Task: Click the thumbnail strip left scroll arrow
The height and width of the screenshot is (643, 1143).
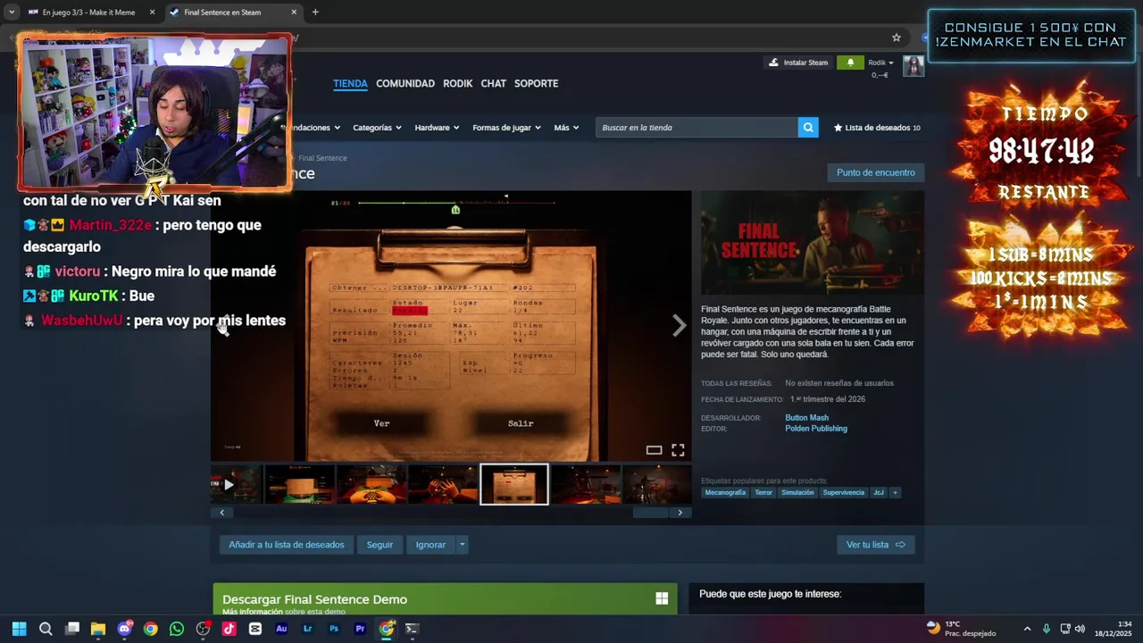Action: [221, 513]
